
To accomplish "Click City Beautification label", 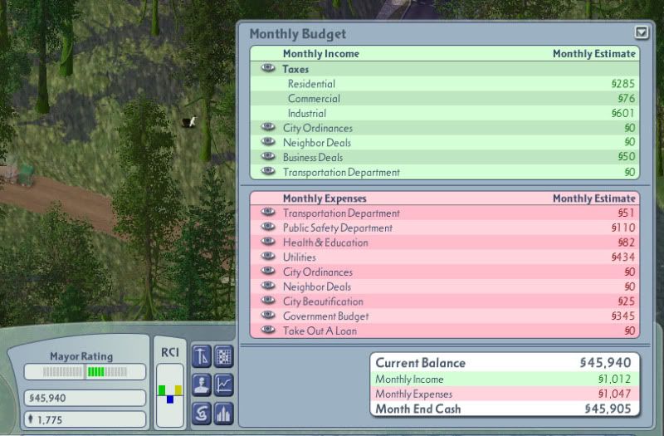I will point(323,301).
